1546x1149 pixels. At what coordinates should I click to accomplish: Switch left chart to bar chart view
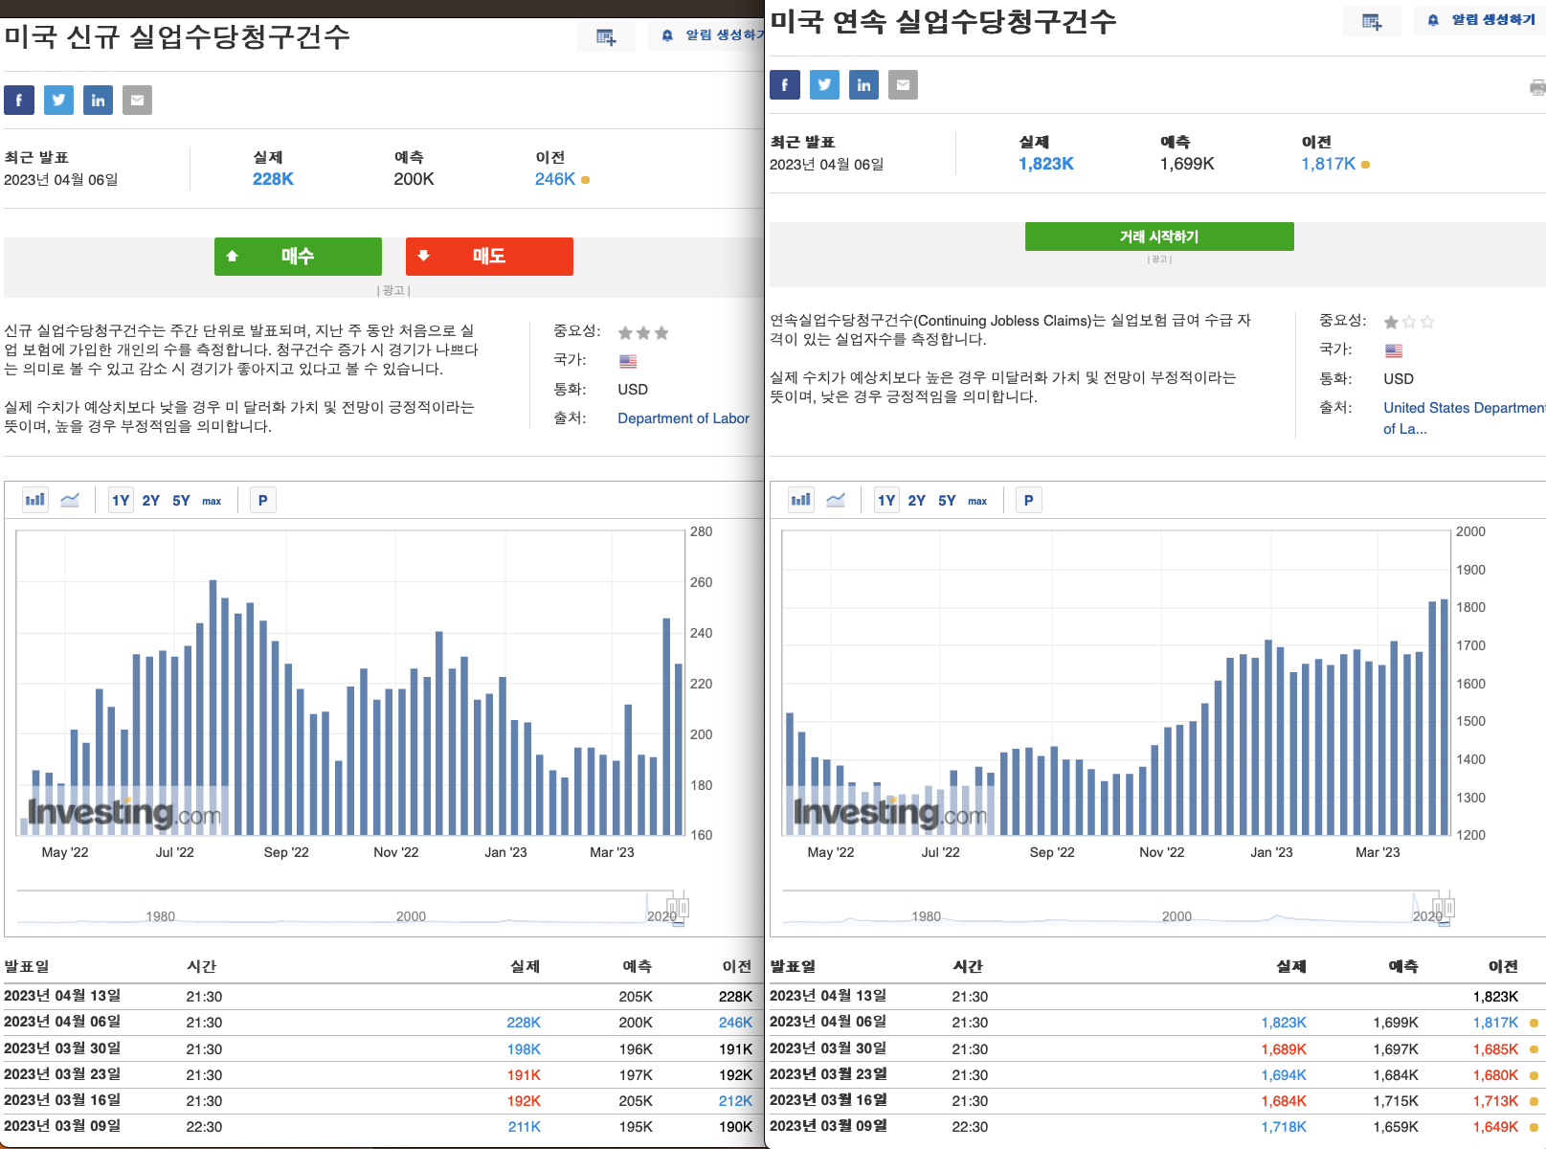pyautogui.click(x=35, y=500)
